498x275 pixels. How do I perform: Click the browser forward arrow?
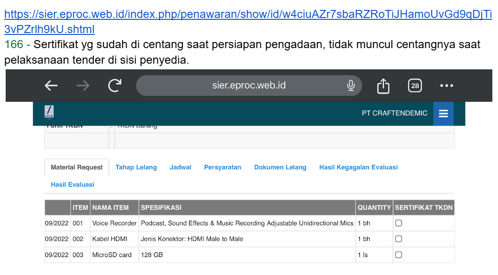[83, 85]
